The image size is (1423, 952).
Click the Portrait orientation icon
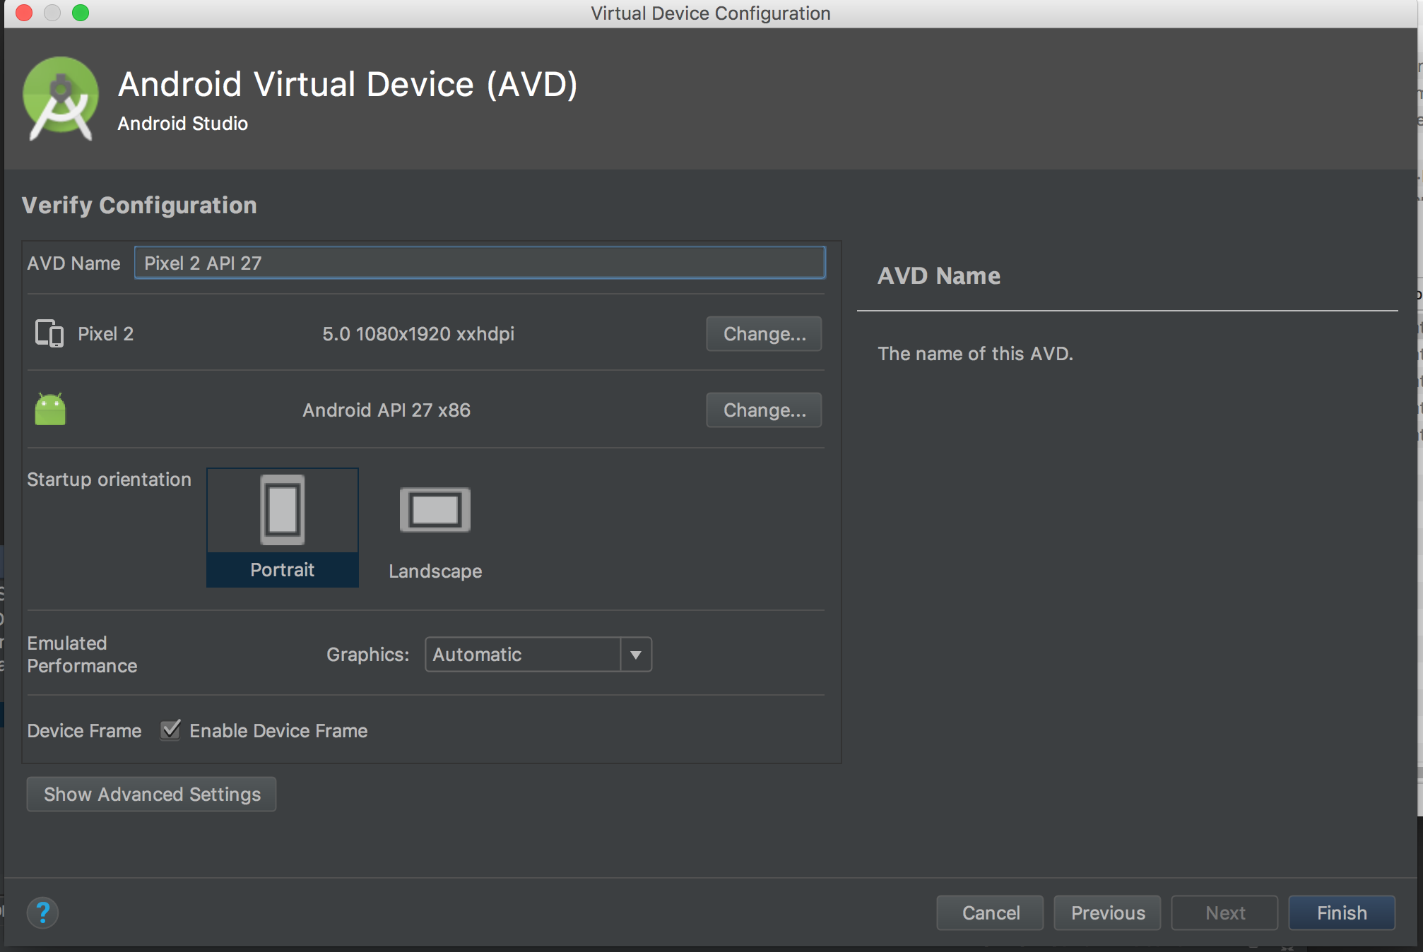coord(282,510)
